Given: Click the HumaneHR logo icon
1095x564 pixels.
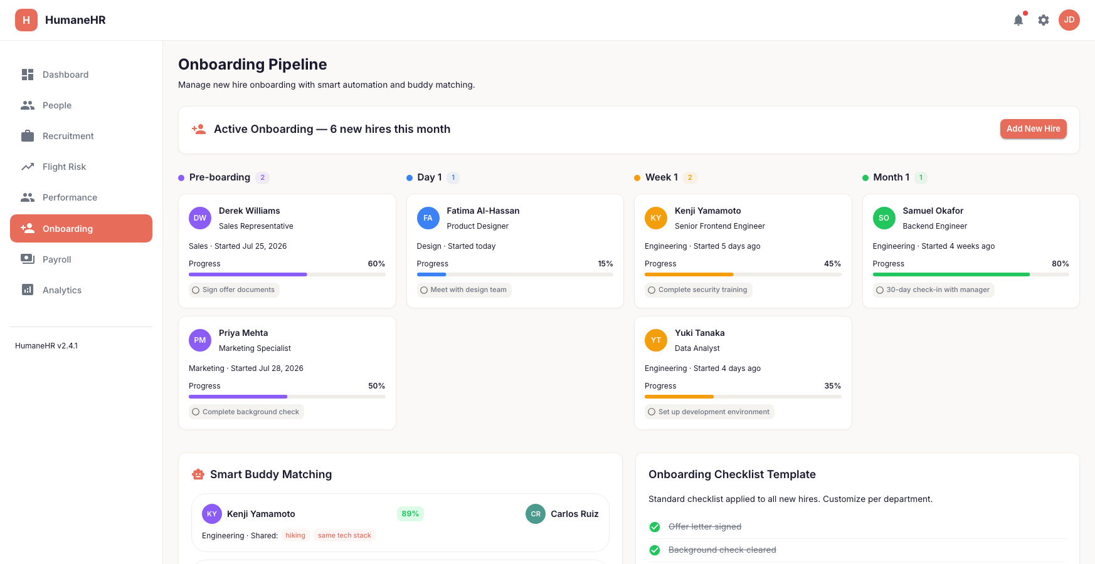Looking at the screenshot, I should [x=26, y=20].
